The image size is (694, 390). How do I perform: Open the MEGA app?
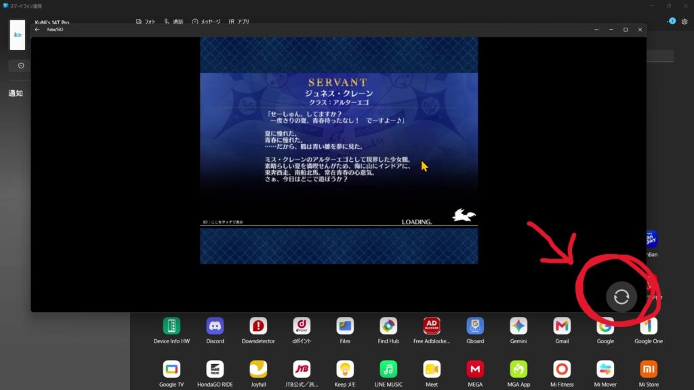tap(475, 374)
